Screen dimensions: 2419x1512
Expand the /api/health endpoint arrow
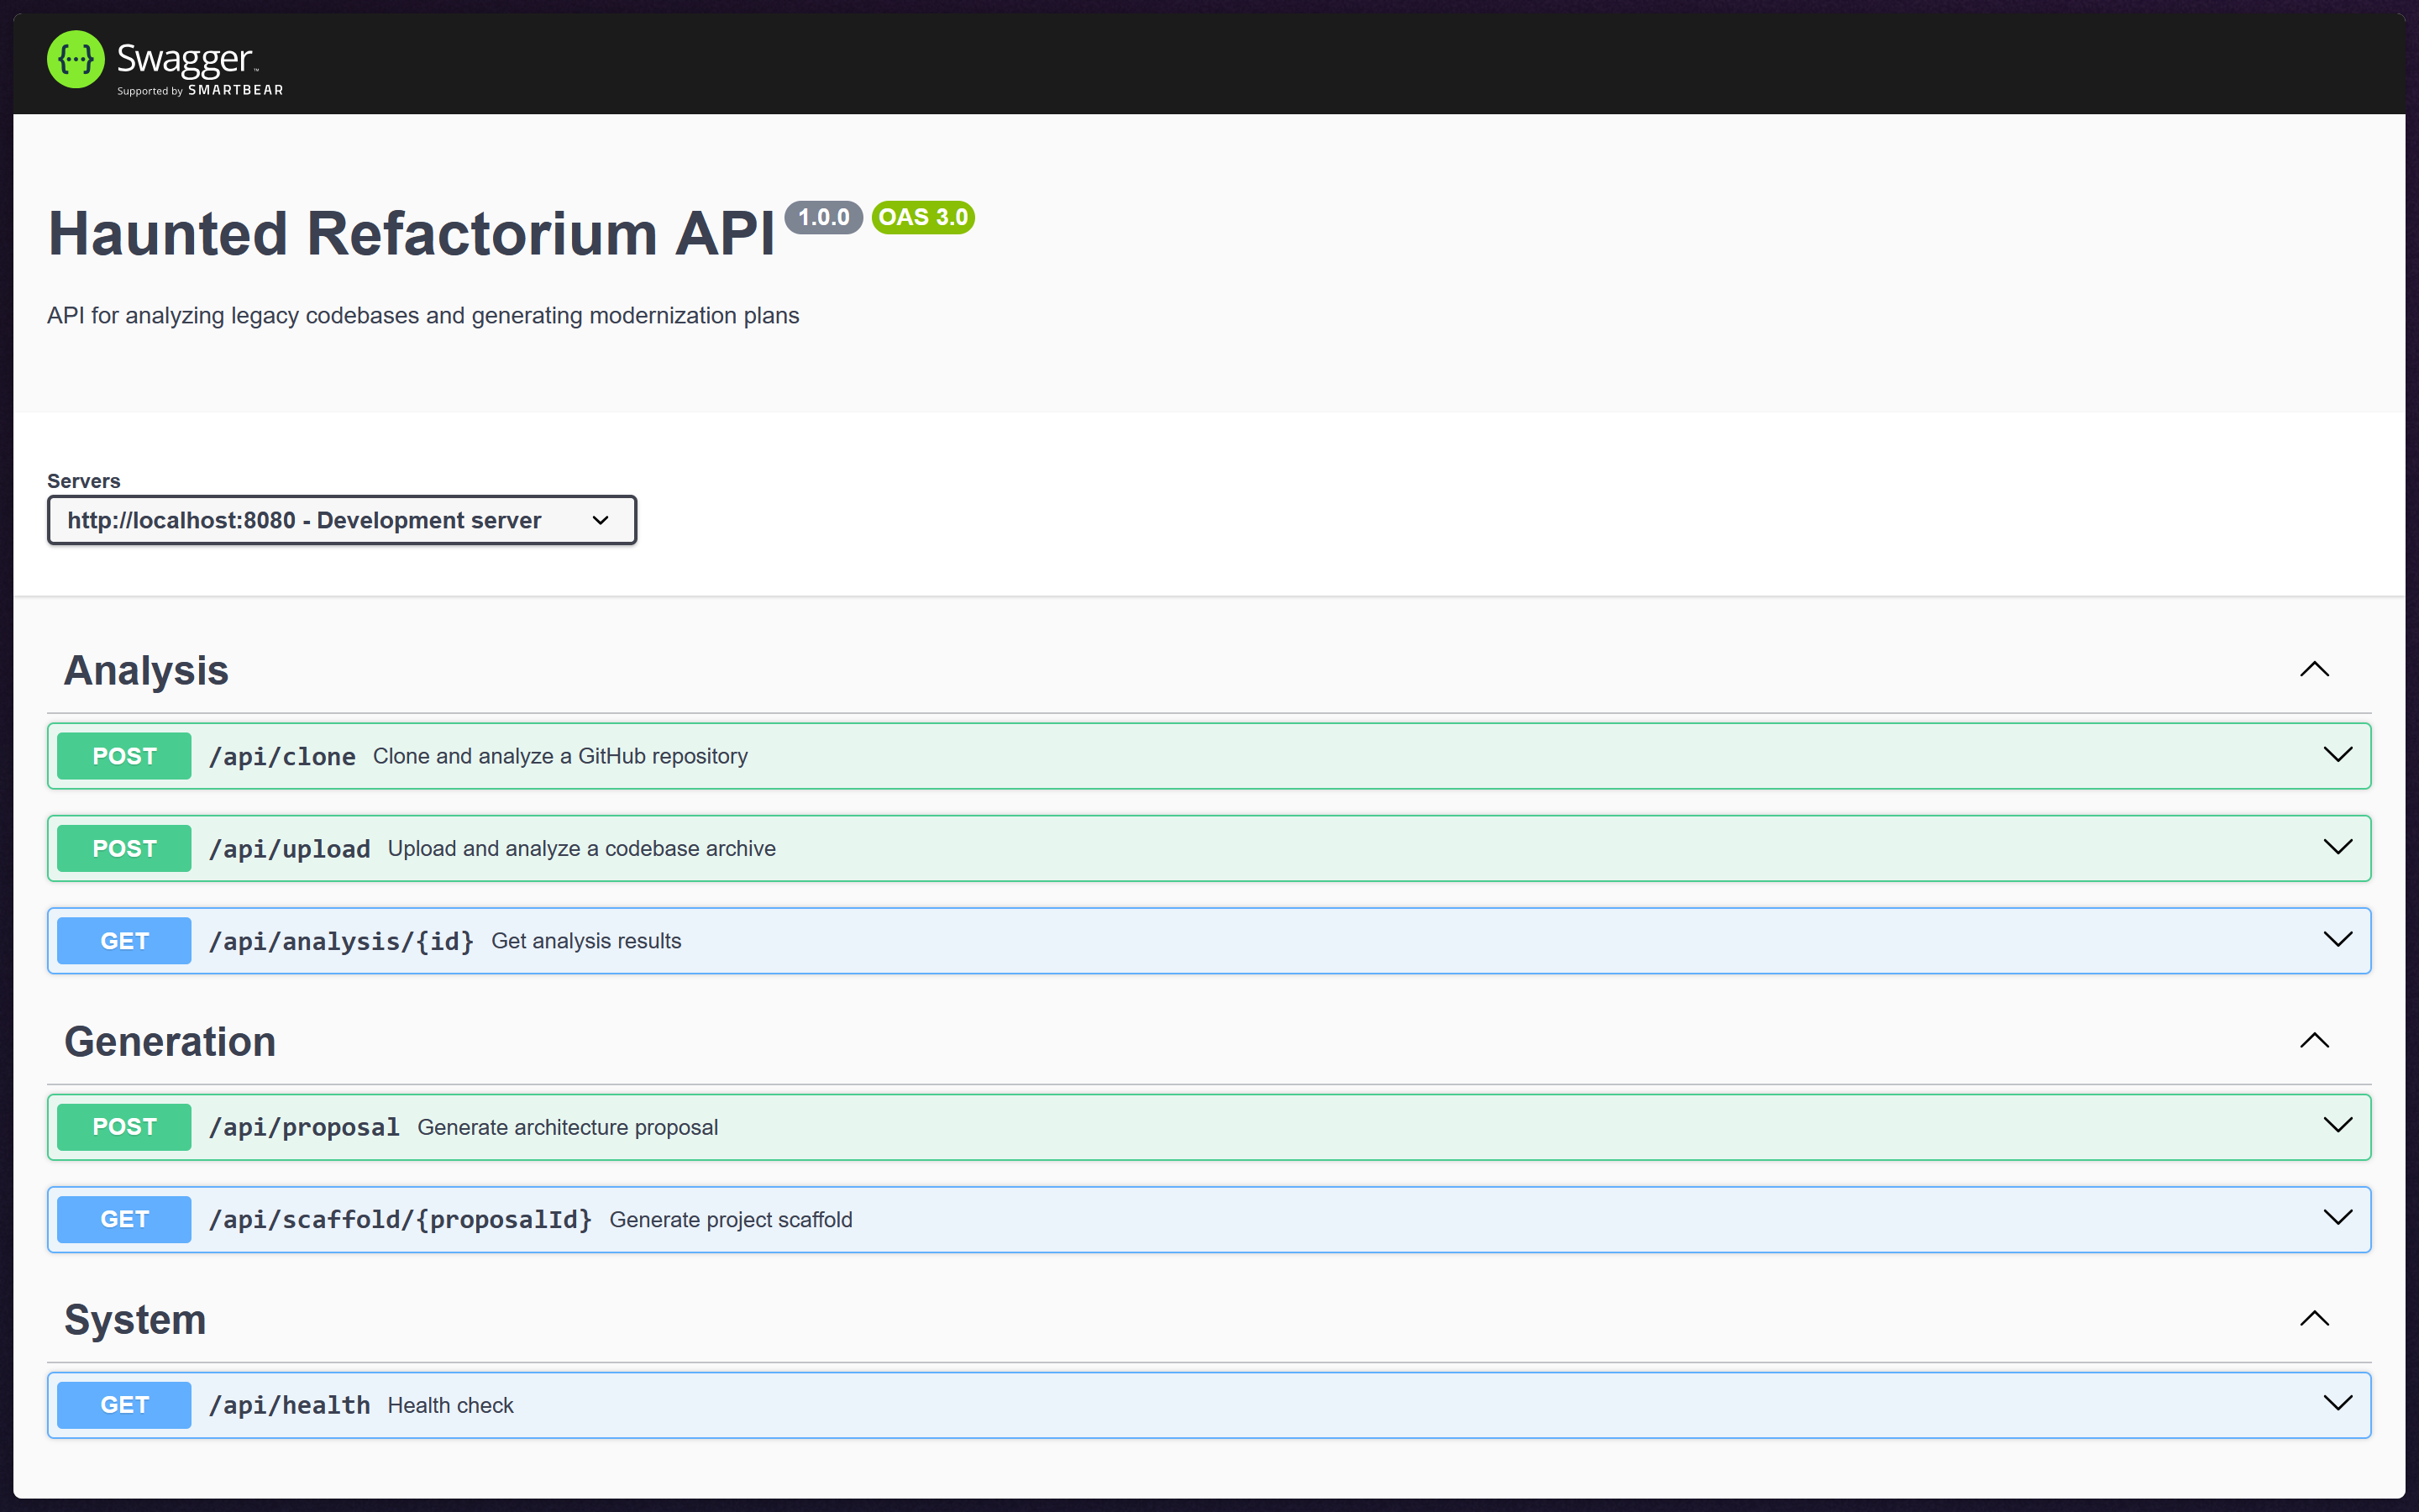(2337, 1404)
